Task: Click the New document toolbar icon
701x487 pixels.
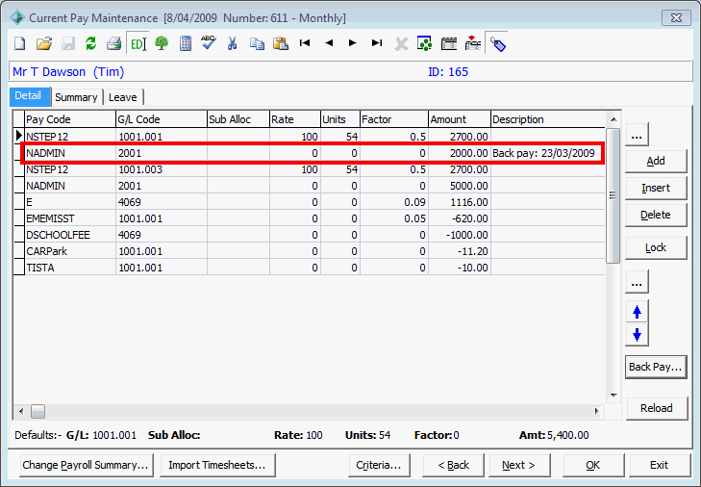Action: (x=20, y=44)
